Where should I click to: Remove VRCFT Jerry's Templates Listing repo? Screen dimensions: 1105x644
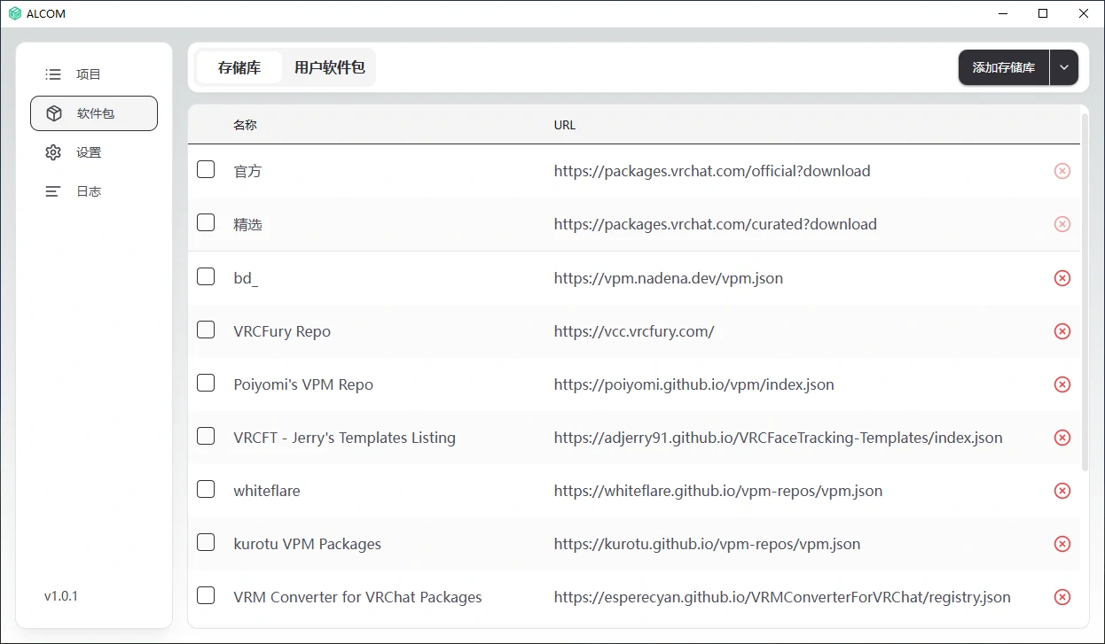(x=1062, y=438)
